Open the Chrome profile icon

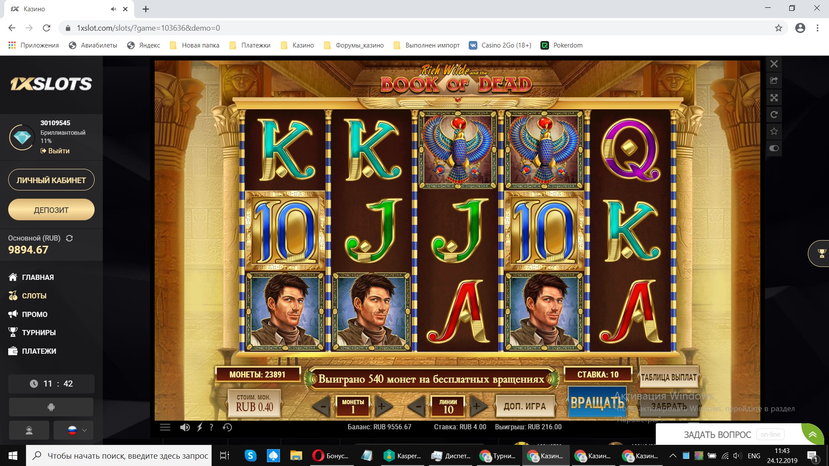[800, 28]
